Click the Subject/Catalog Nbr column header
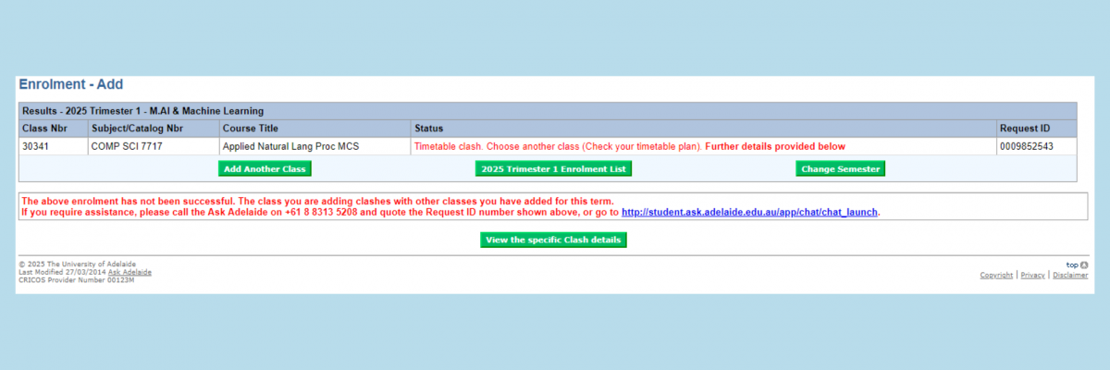1110x370 pixels. [x=153, y=128]
